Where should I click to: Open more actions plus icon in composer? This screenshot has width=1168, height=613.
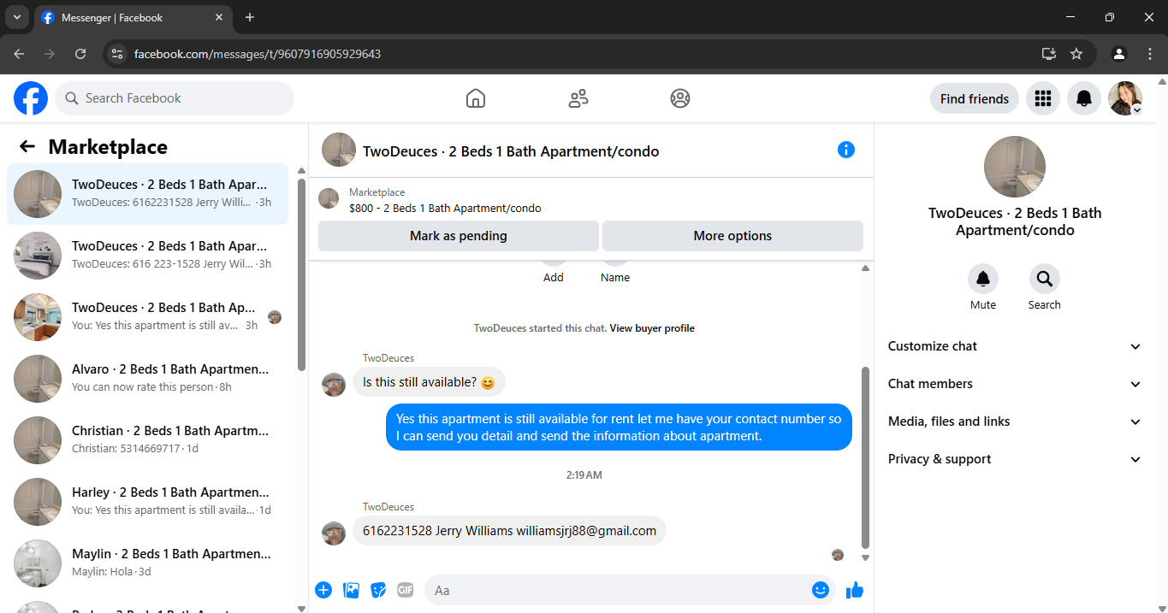[x=323, y=590]
